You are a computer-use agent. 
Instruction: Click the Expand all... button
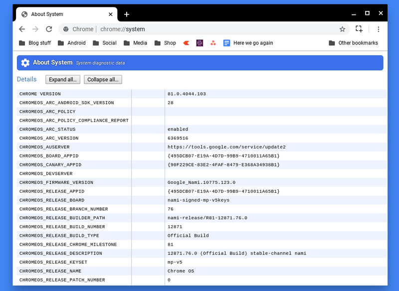click(x=63, y=80)
